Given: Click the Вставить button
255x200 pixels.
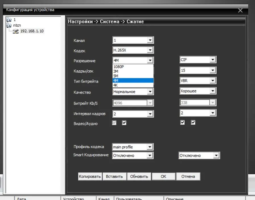Looking at the screenshot, I should coord(115,176).
